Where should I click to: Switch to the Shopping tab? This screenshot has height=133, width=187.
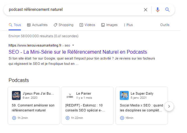click(x=63, y=25)
